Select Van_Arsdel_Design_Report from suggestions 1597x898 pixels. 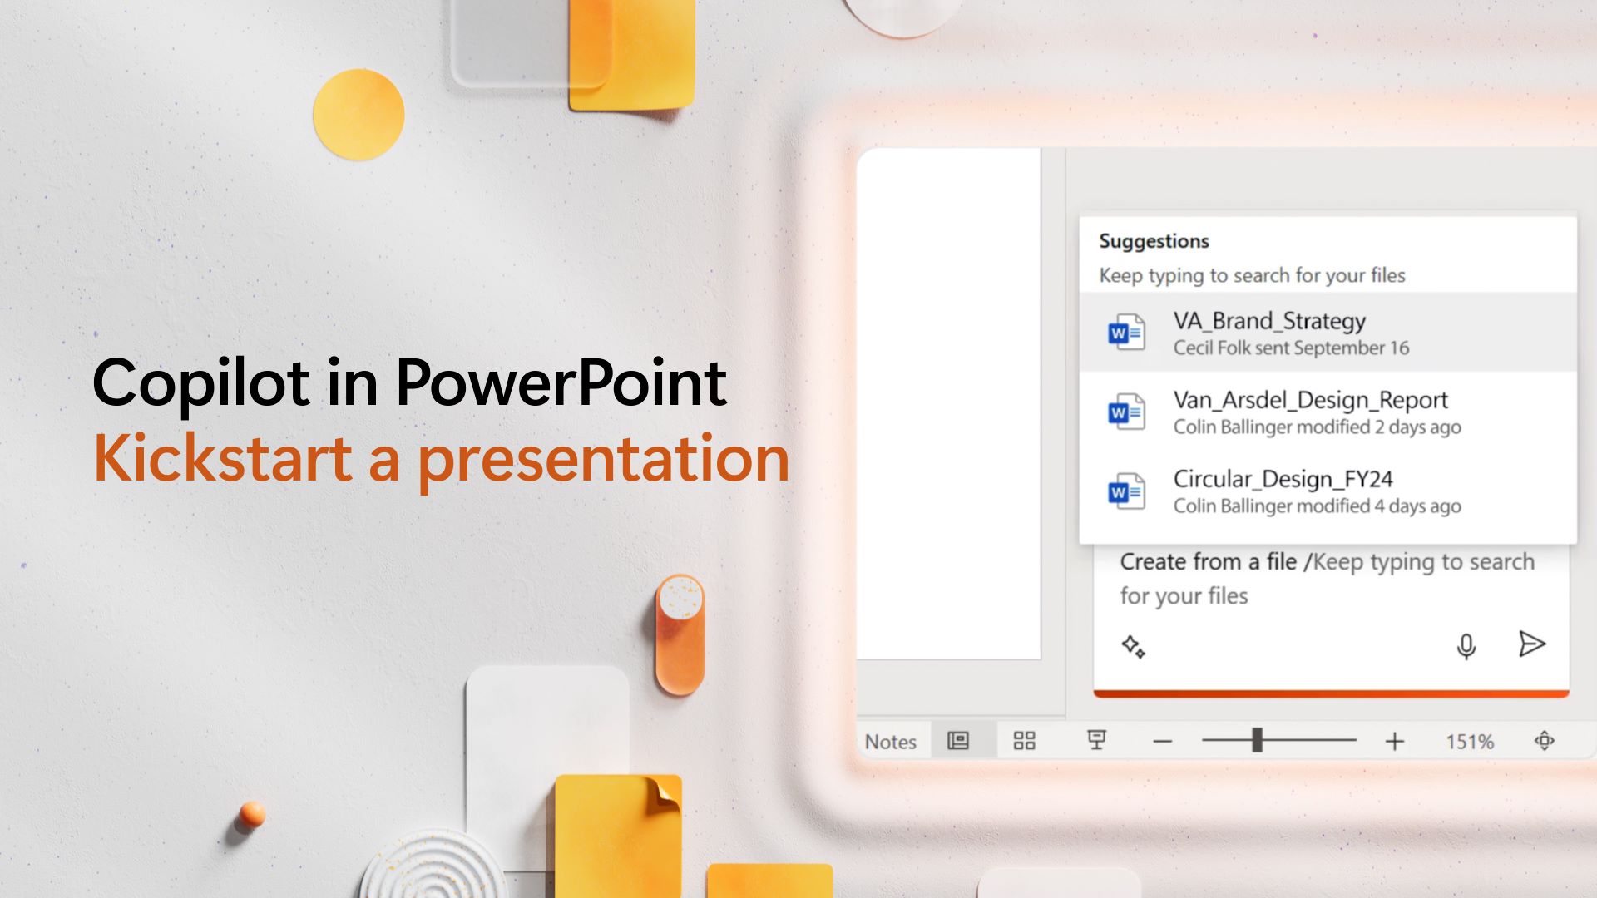1328,412
